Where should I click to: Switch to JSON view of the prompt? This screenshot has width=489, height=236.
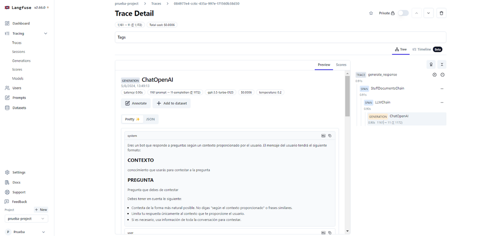click(x=150, y=119)
